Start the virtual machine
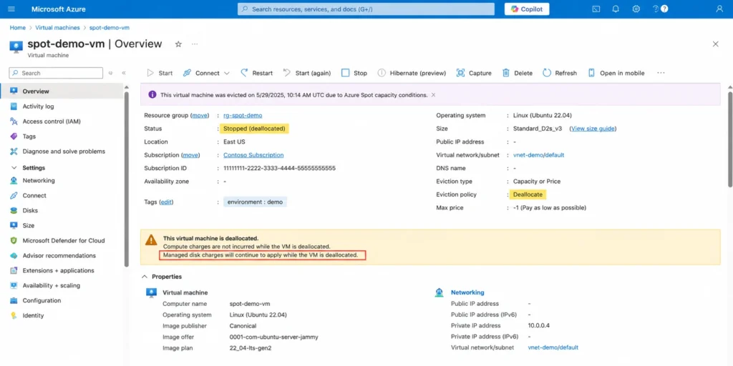The width and height of the screenshot is (733, 366). tap(160, 73)
